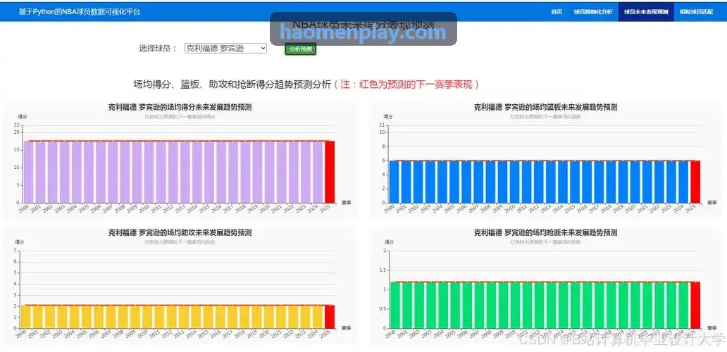
Task: Click the purple 2000 bar in 场均得分 chart
Action: tap(28, 172)
